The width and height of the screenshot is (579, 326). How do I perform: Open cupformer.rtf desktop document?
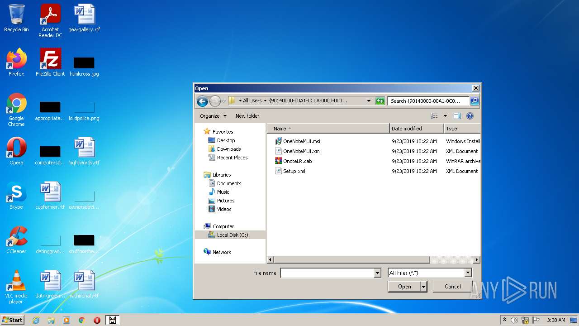coord(50,196)
